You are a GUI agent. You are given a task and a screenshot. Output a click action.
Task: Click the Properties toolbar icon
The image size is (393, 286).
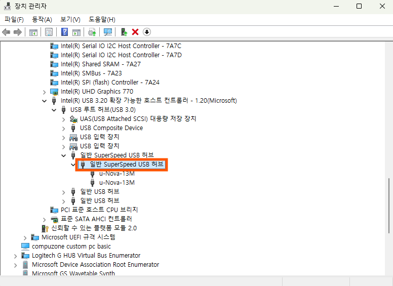click(x=49, y=32)
